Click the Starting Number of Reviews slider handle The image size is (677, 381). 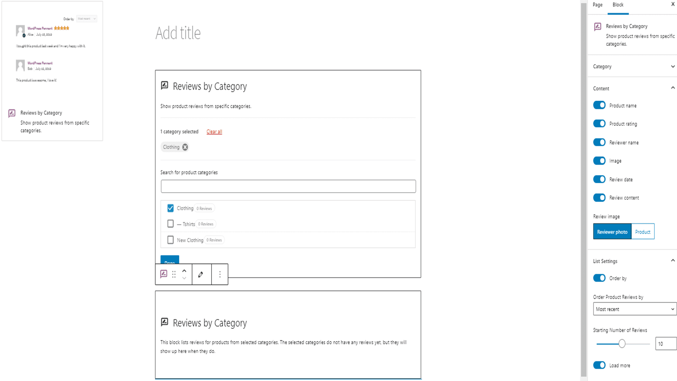tap(622, 344)
